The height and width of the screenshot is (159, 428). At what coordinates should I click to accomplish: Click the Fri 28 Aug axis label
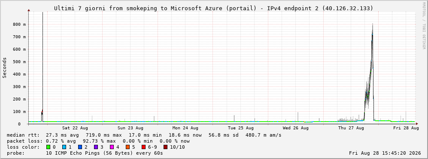(406, 128)
